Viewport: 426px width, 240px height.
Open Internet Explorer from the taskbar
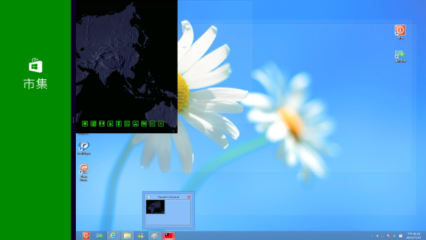113,235
